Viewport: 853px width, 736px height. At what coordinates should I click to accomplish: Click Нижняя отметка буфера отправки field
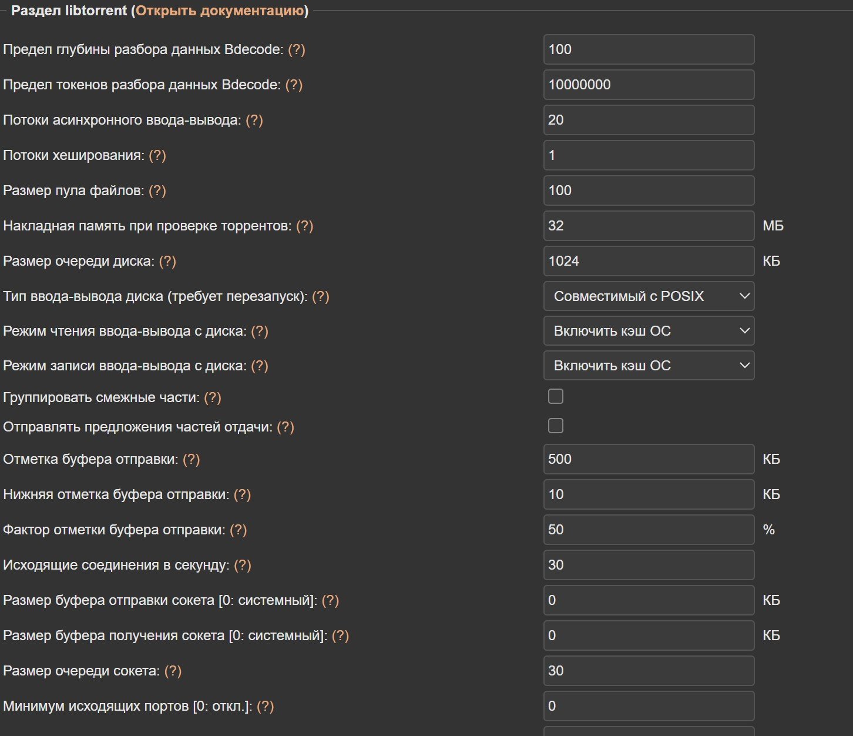point(649,494)
